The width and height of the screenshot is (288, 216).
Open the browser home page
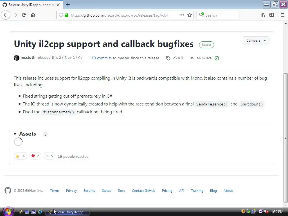tap(33, 15)
